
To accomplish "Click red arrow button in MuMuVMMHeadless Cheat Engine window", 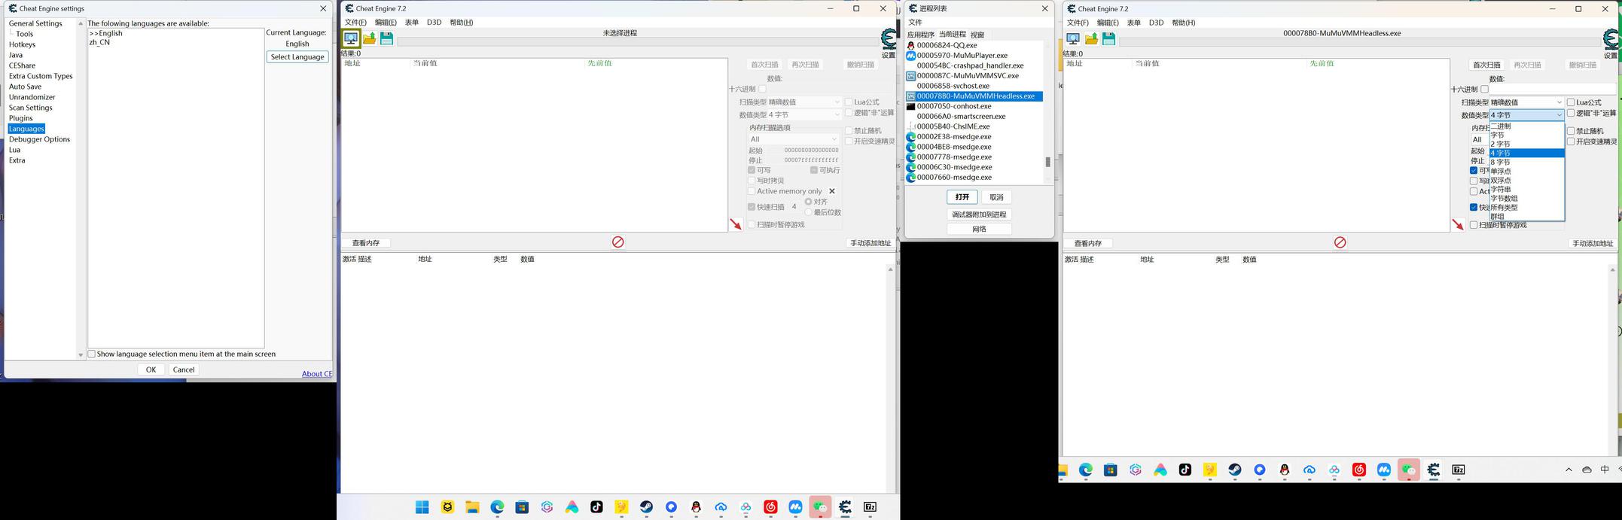I will 1458,225.
